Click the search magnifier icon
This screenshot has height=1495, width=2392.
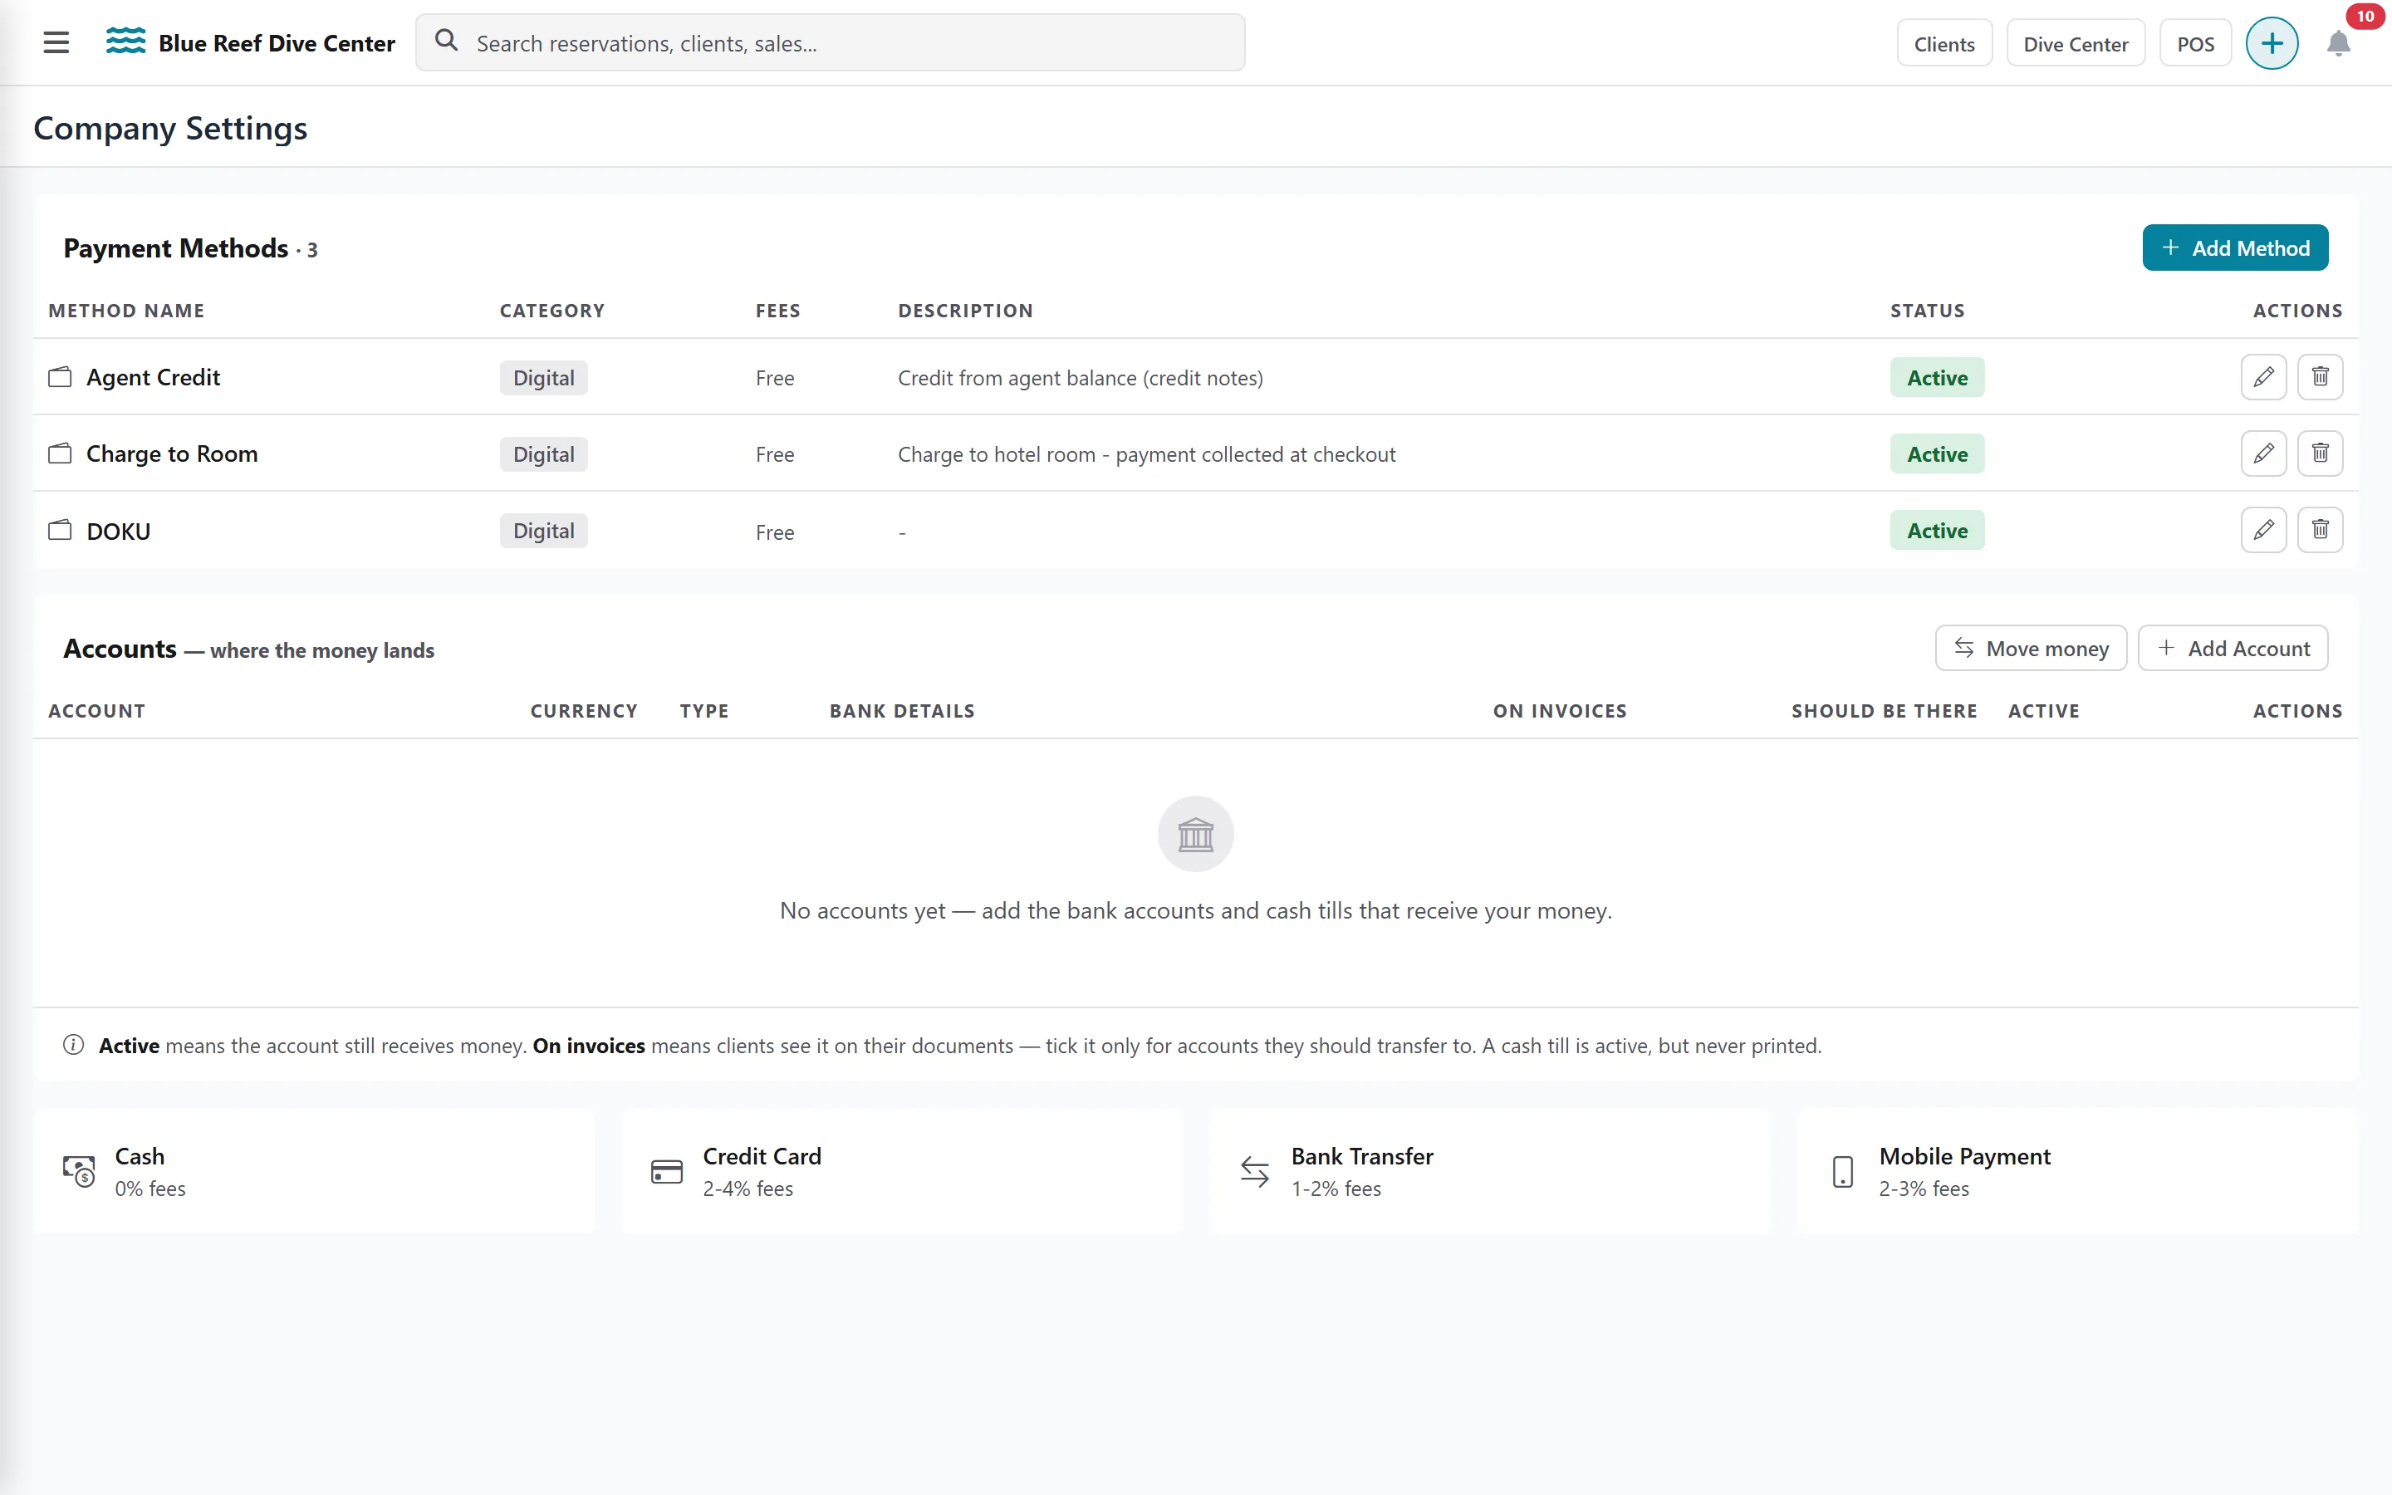click(x=447, y=41)
